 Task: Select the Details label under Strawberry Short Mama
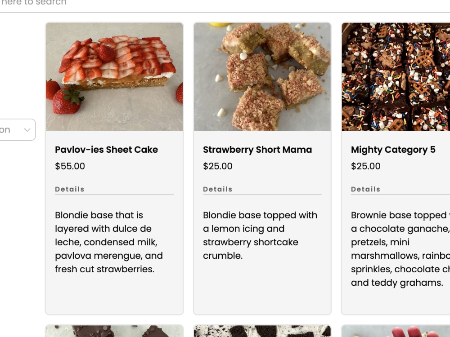218,189
